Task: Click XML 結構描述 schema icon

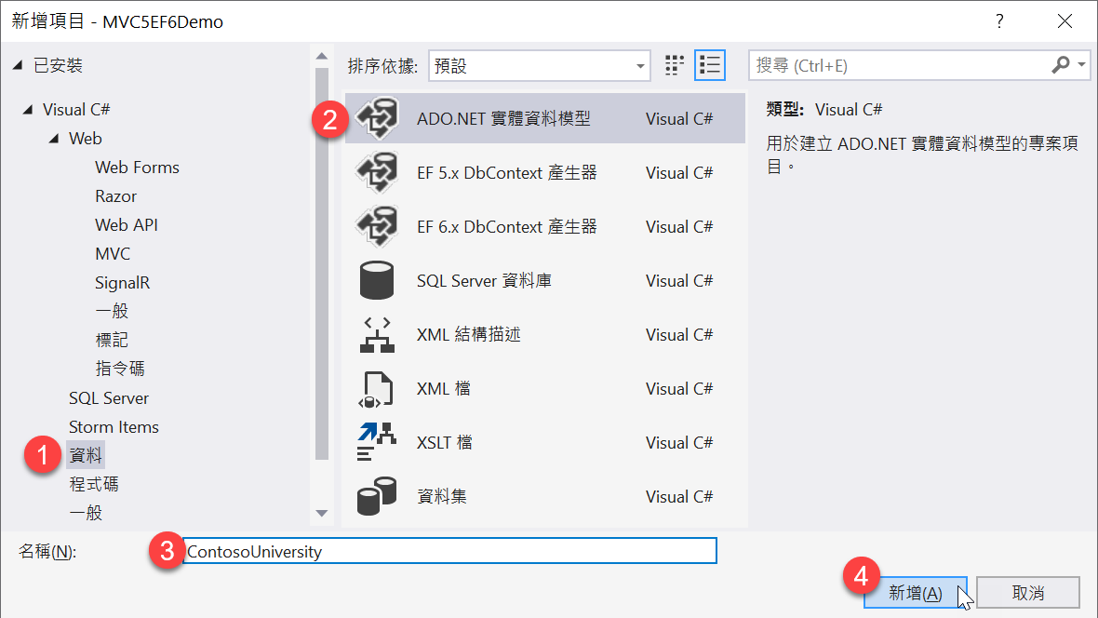Action: pyautogui.click(x=377, y=334)
